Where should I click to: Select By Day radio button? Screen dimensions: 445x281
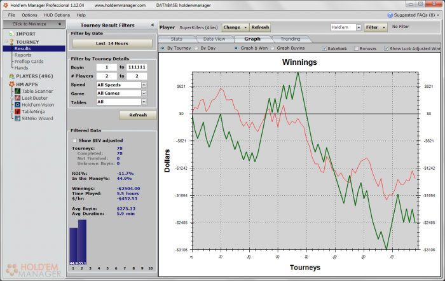point(196,48)
